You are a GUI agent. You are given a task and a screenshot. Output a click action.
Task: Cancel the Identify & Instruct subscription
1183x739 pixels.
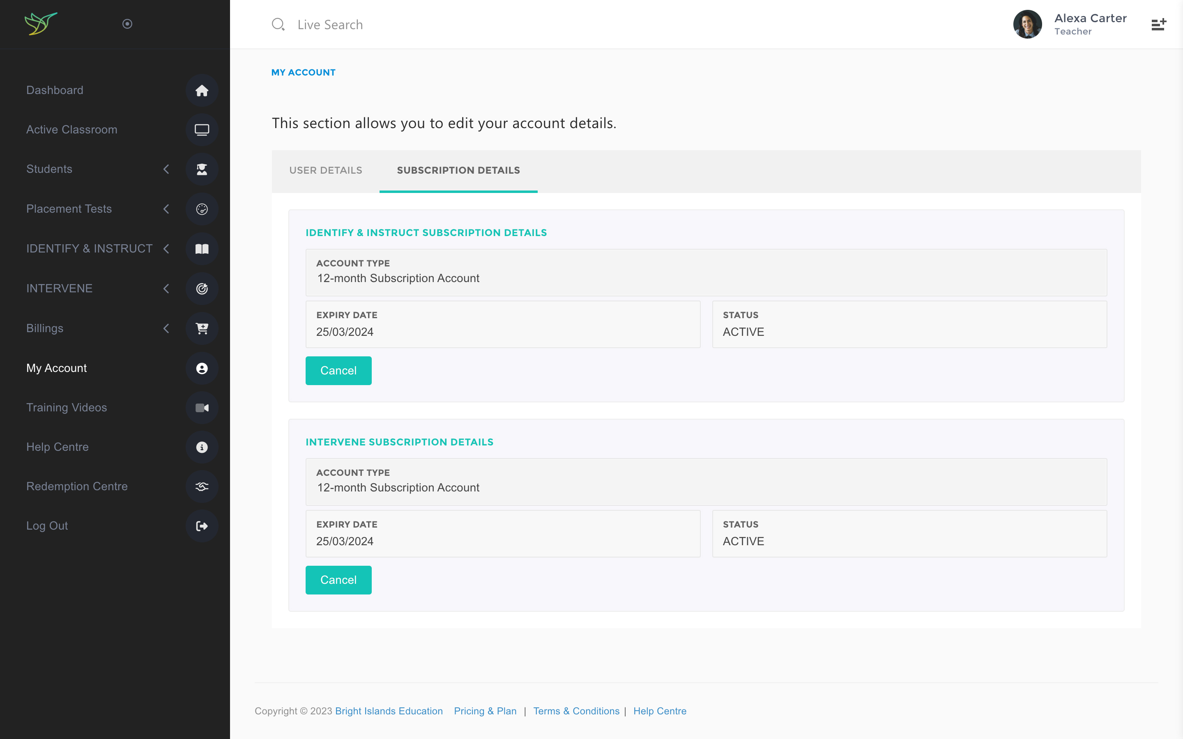[x=338, y=370]
